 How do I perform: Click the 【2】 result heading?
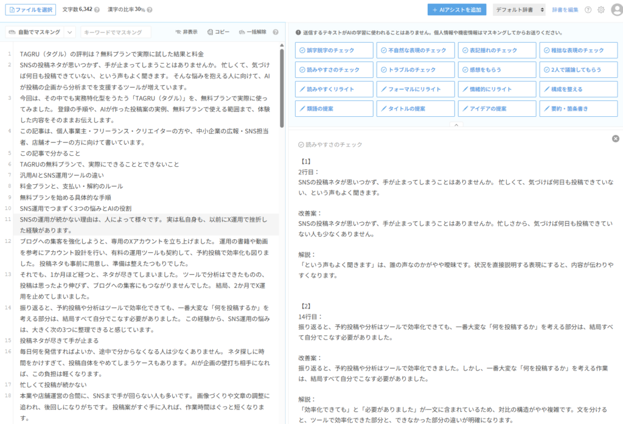click(306, 306)
